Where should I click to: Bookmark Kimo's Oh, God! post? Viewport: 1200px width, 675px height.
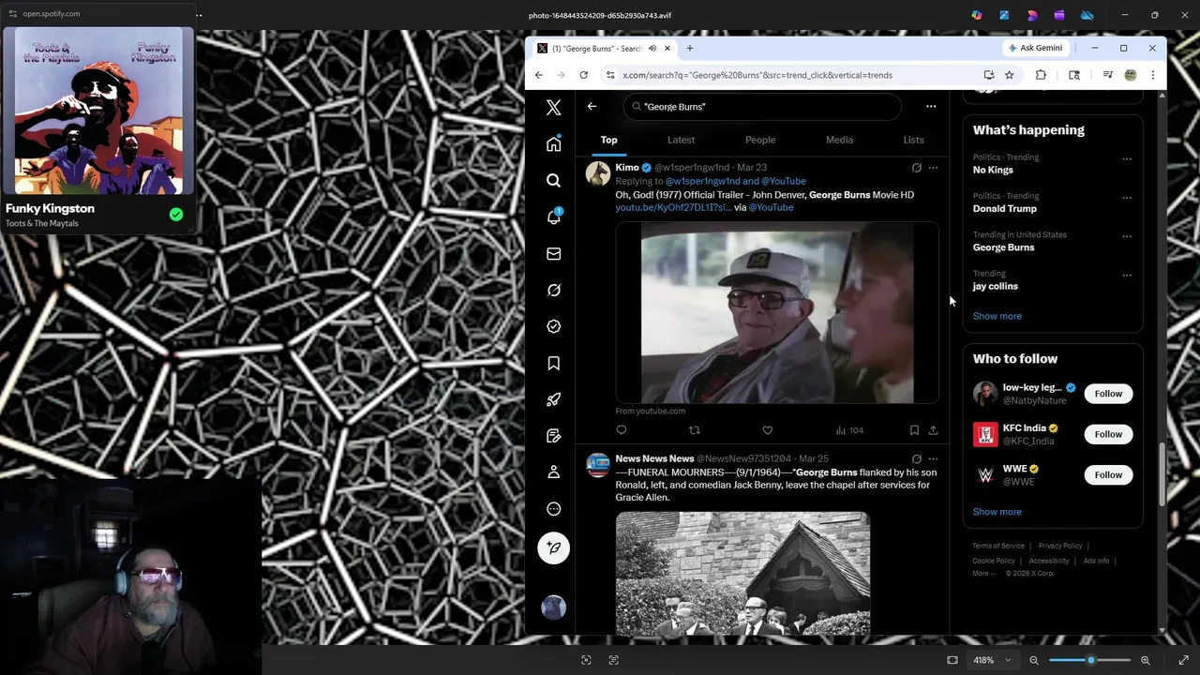click(914, 430)
